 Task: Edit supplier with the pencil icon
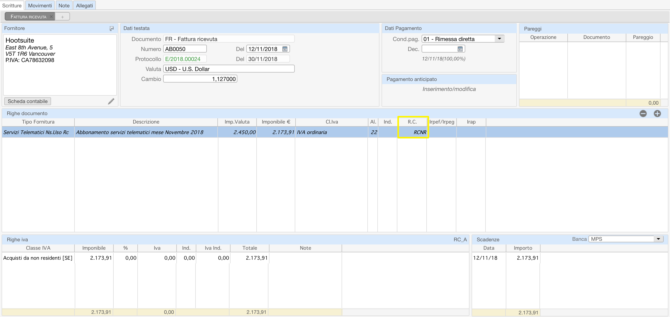[111, 101]
